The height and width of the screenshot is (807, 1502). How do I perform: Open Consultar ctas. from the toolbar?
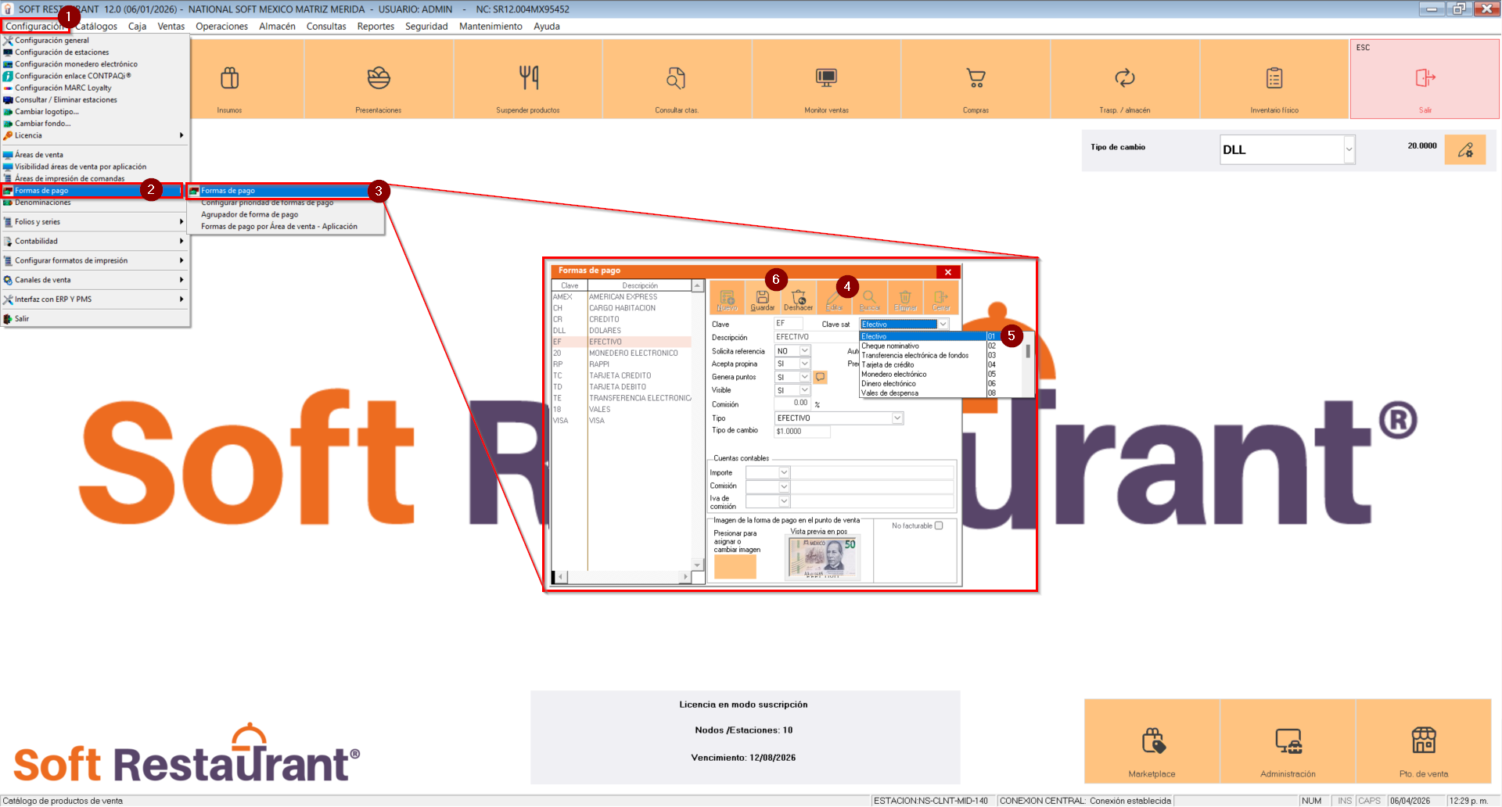pos(677,79)
